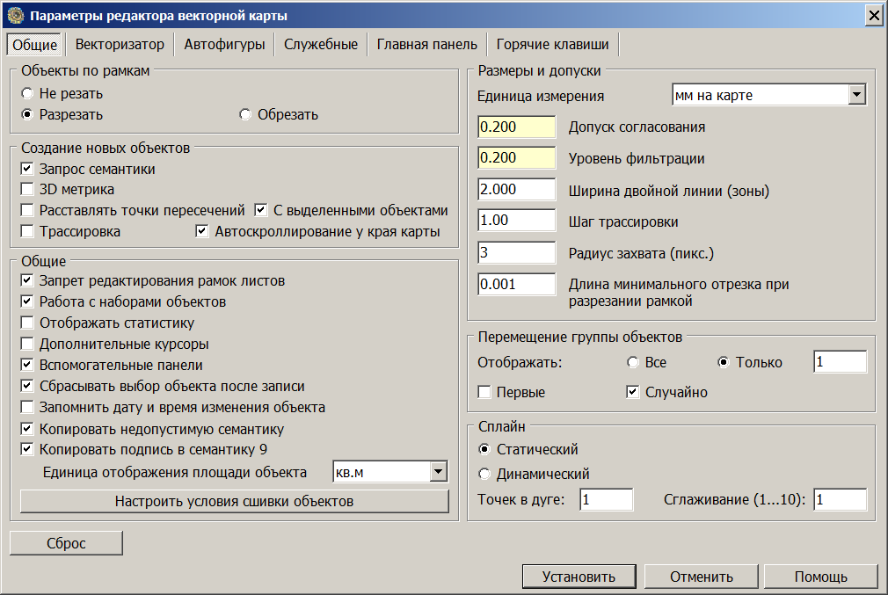Switch to the Векторизатор tab
Screen dimensions: 888x595
tap(120, 45)
